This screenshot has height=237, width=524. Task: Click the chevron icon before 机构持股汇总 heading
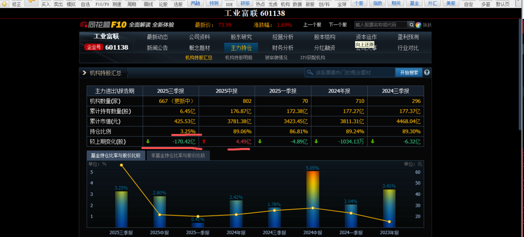click(x=84, y=73)
